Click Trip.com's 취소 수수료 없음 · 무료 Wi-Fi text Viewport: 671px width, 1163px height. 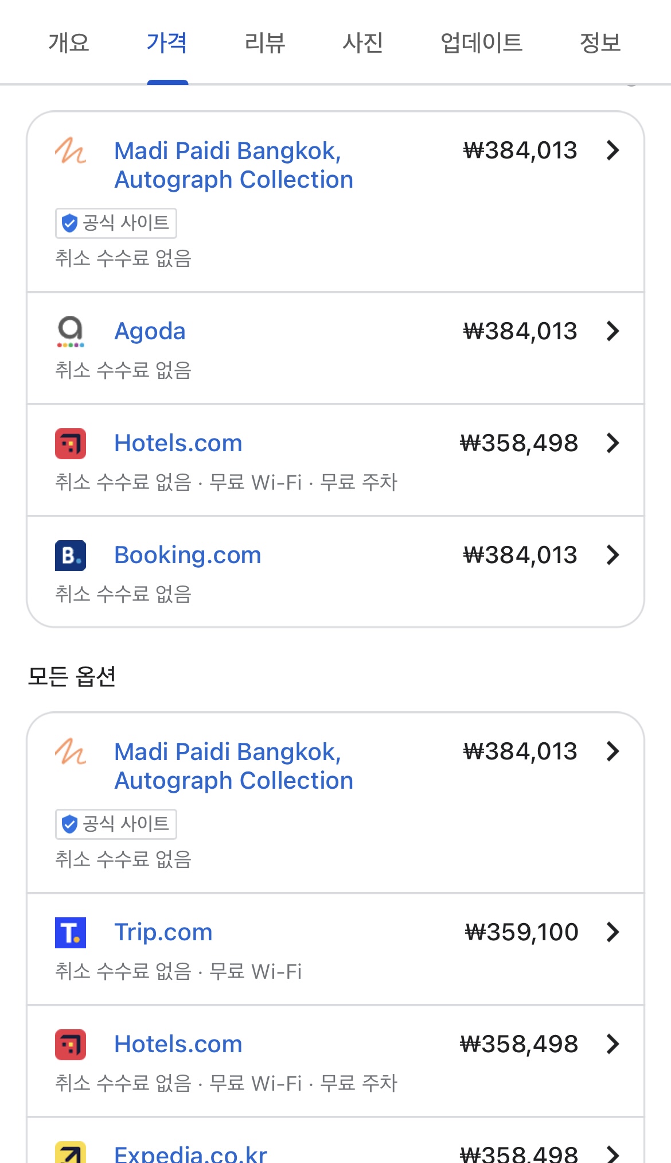[x=178, y=971]
